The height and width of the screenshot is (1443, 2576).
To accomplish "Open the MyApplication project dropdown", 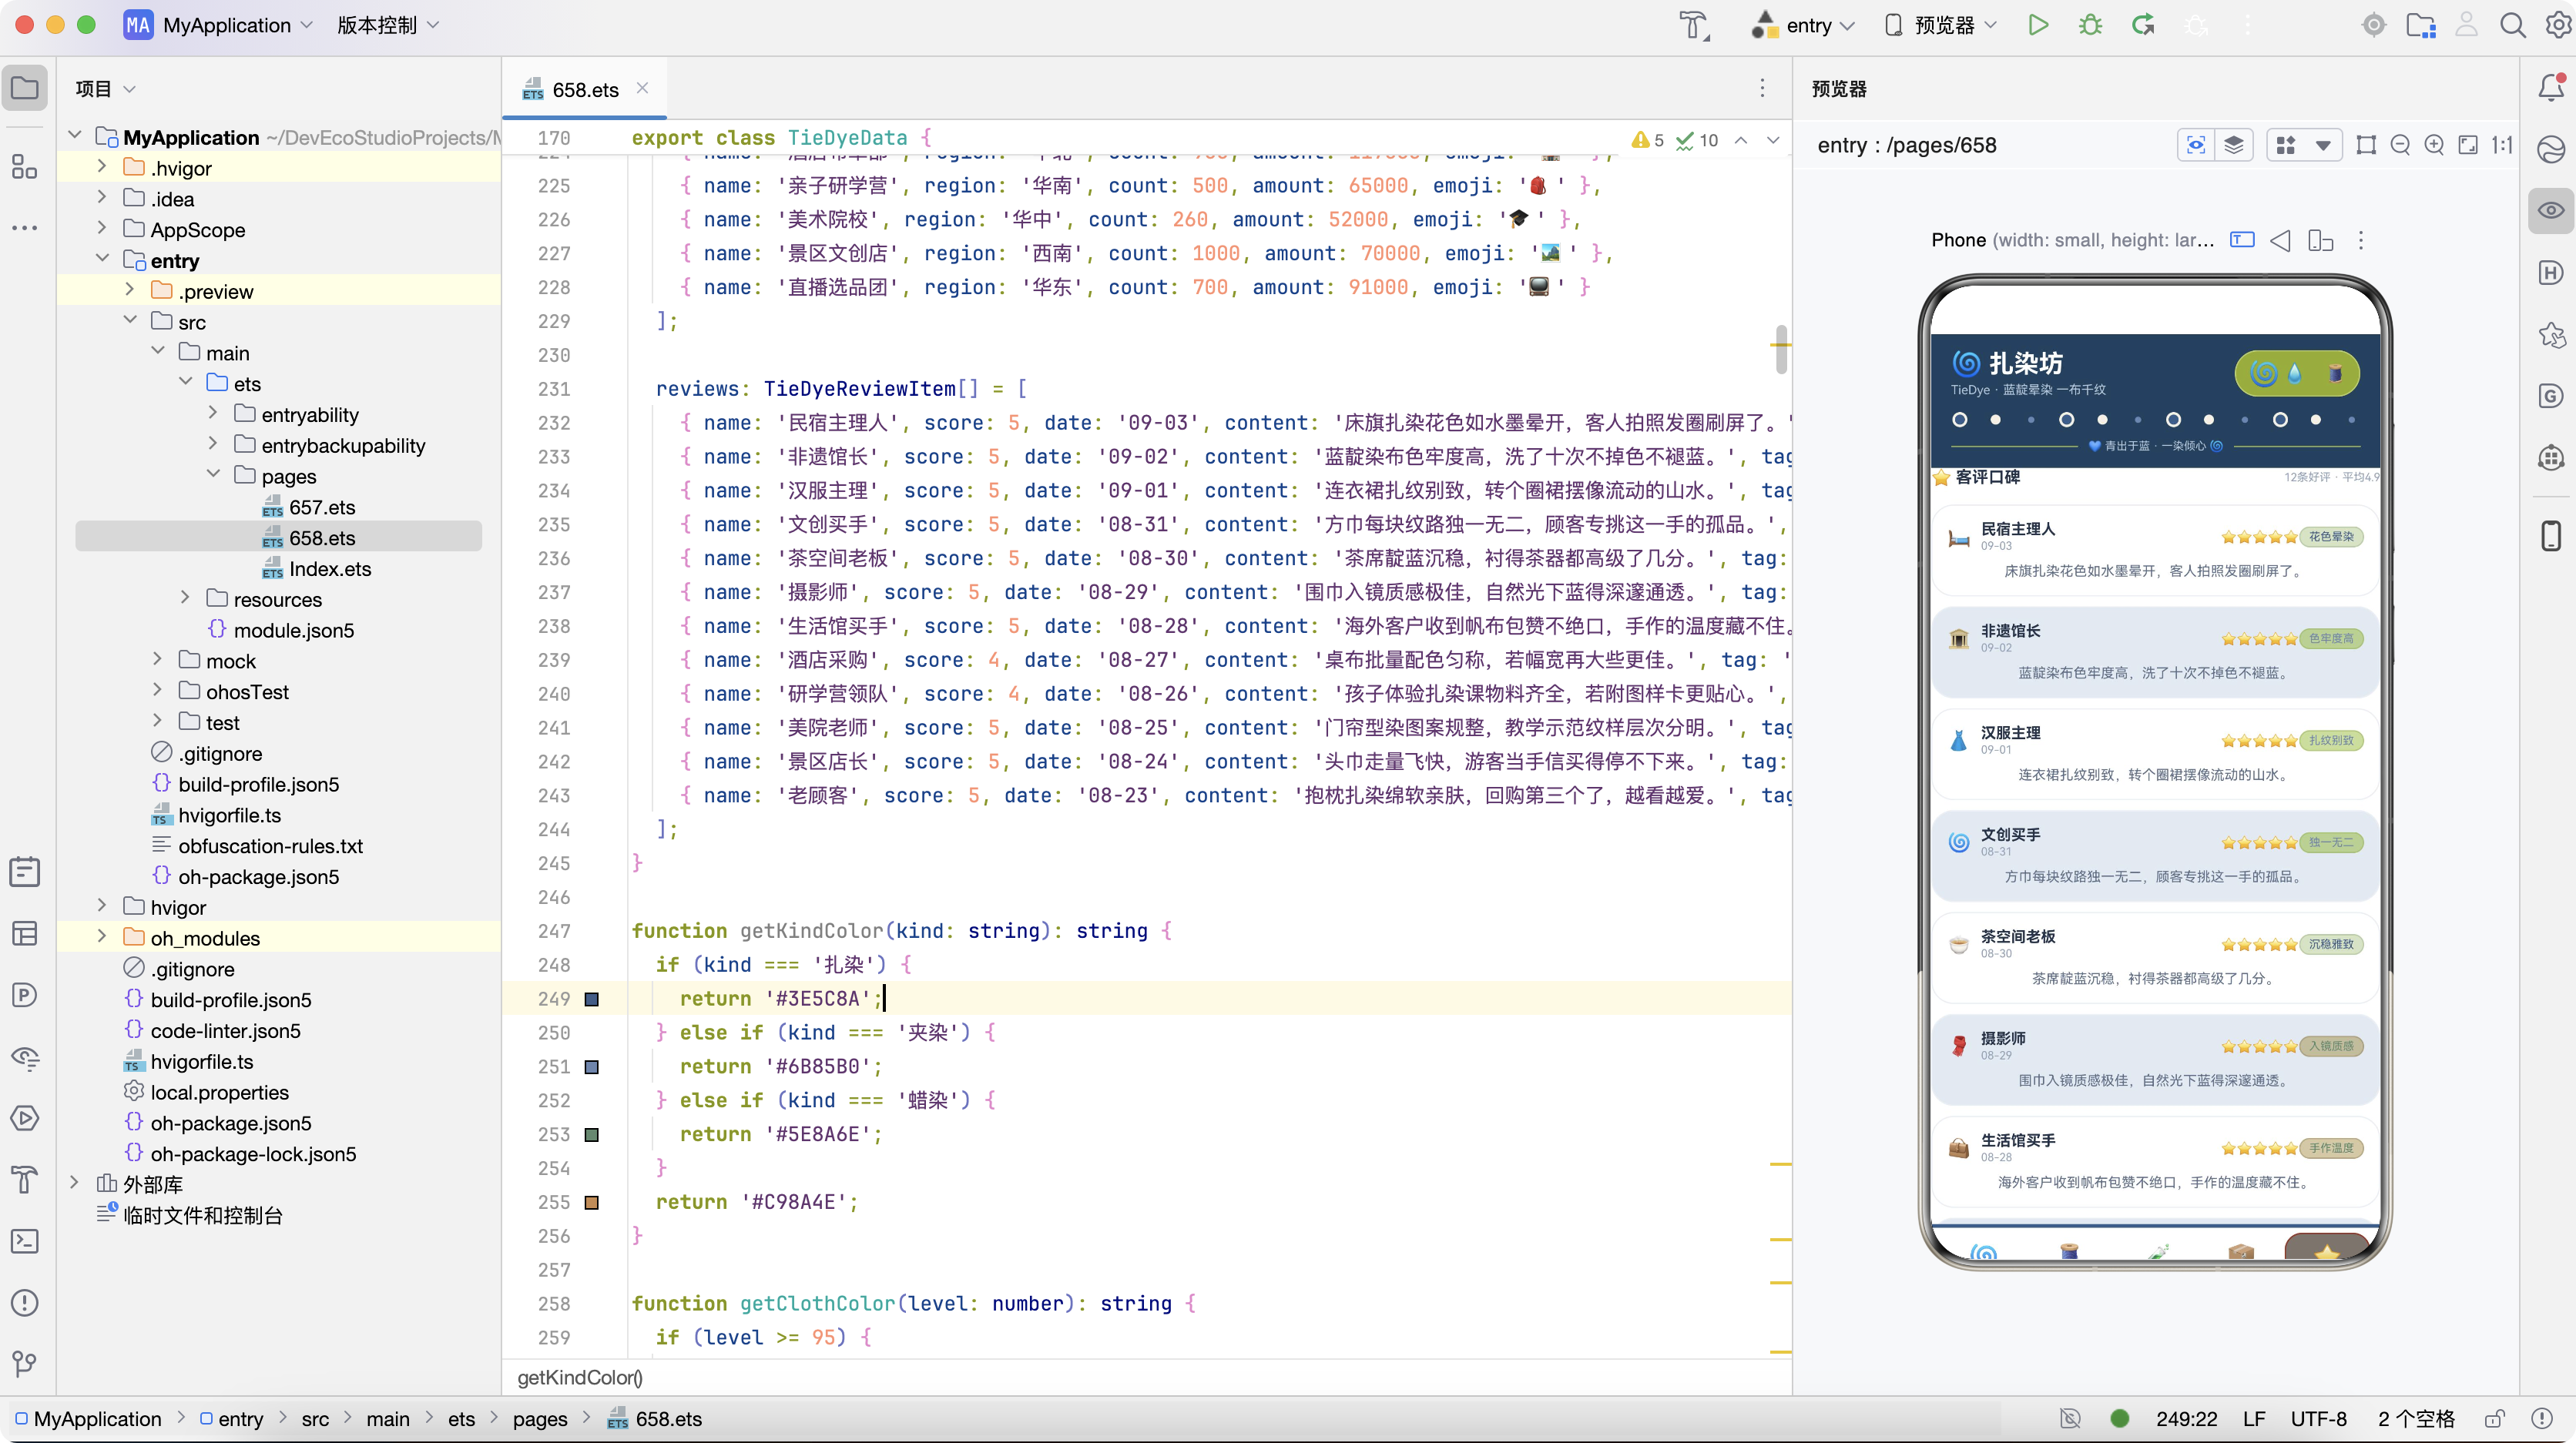I will click(219, 25).
